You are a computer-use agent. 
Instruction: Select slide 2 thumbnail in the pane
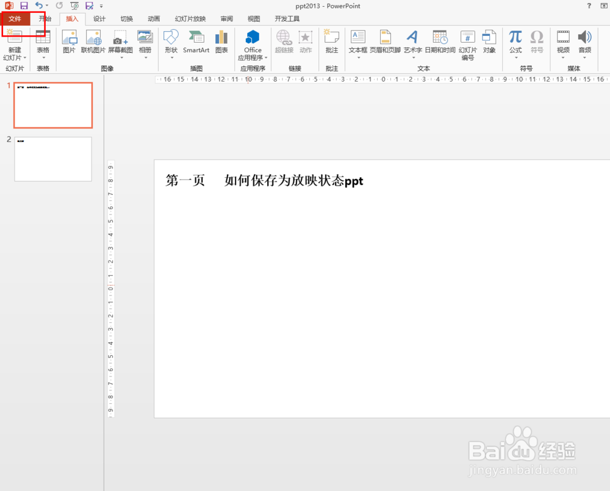click(52, 159)
